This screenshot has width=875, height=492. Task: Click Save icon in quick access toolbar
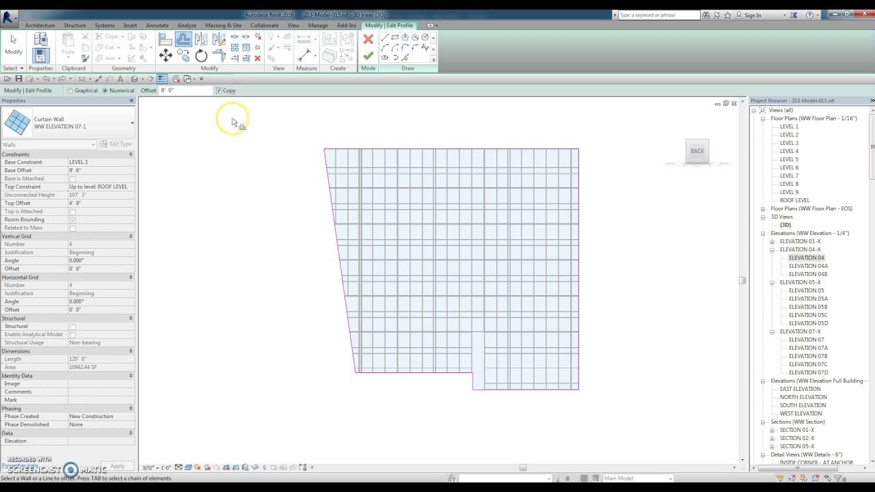(18, 79)
